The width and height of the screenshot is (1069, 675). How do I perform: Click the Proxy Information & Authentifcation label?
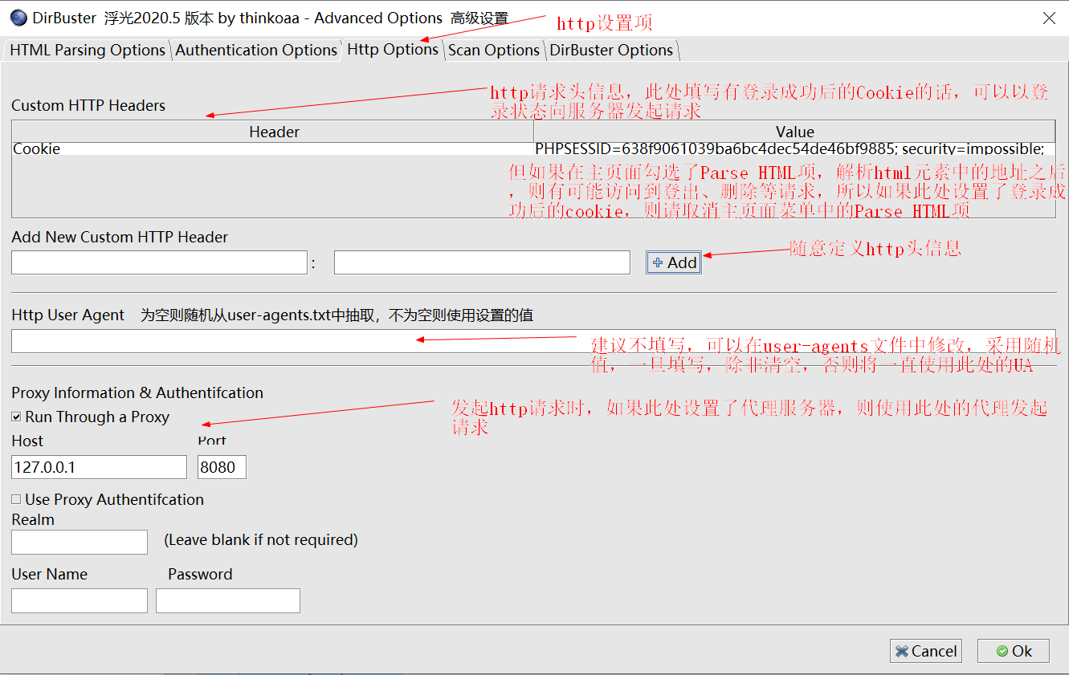[137, 392]
